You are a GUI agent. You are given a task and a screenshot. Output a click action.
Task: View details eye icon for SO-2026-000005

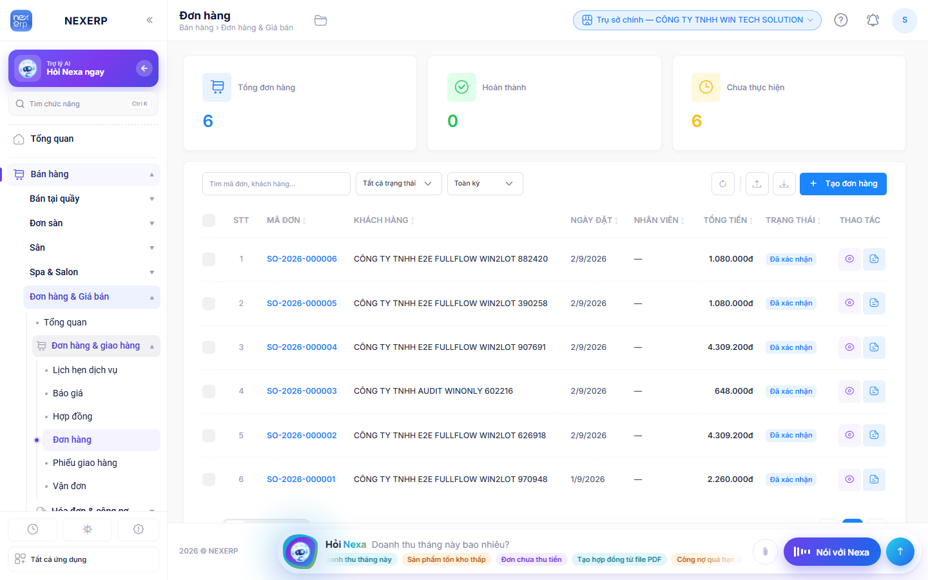point(850,303)
